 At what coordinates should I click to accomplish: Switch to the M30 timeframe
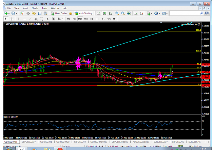coord(86,19)
